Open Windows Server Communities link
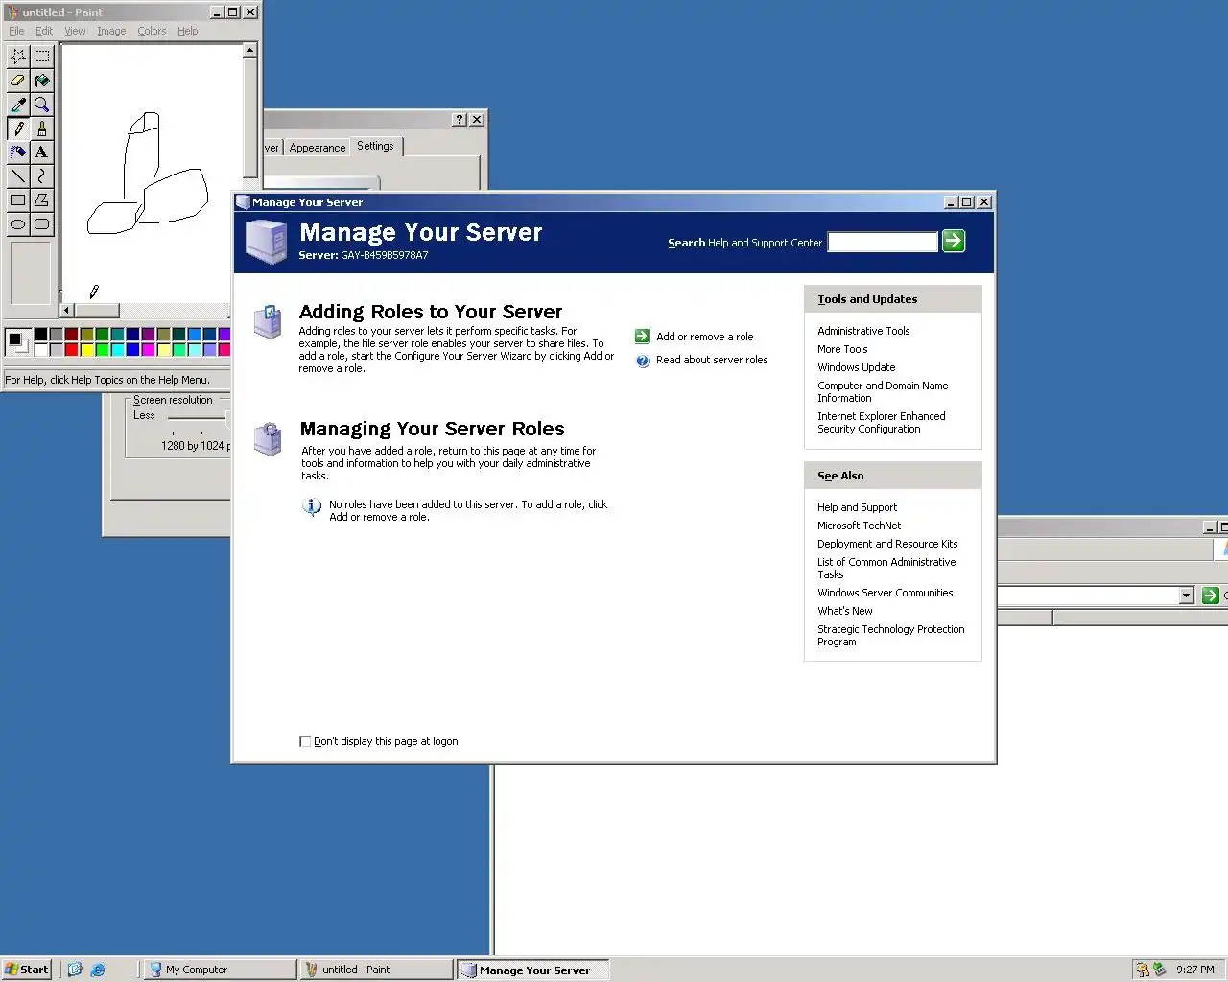Screen dimensions: 1228x982 pos(885,593)
